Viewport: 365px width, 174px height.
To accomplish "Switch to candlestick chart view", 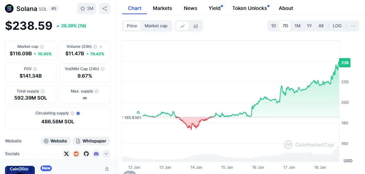I will [196, 26].
